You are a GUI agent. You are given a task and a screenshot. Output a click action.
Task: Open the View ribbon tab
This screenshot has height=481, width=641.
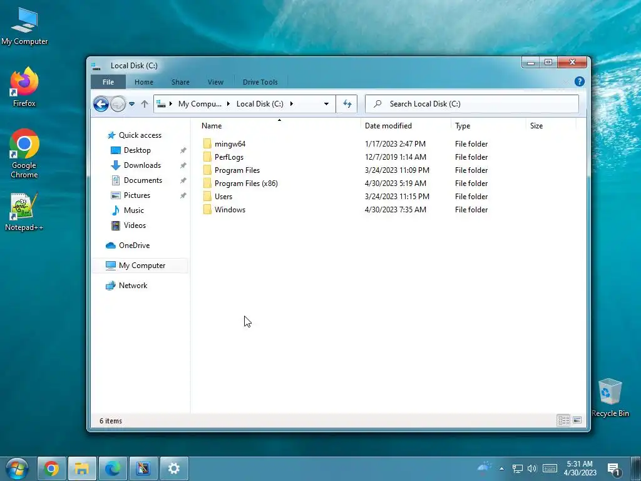215,82
